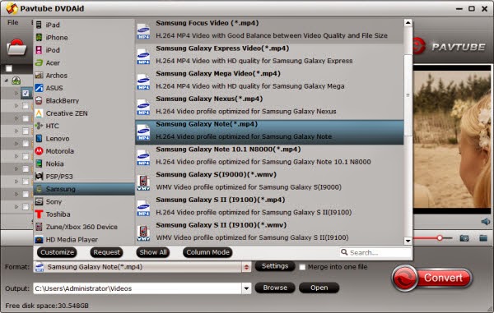Collapse the DVD disc tree node
This screenshot has height=313, width=494.
(7, 81)
